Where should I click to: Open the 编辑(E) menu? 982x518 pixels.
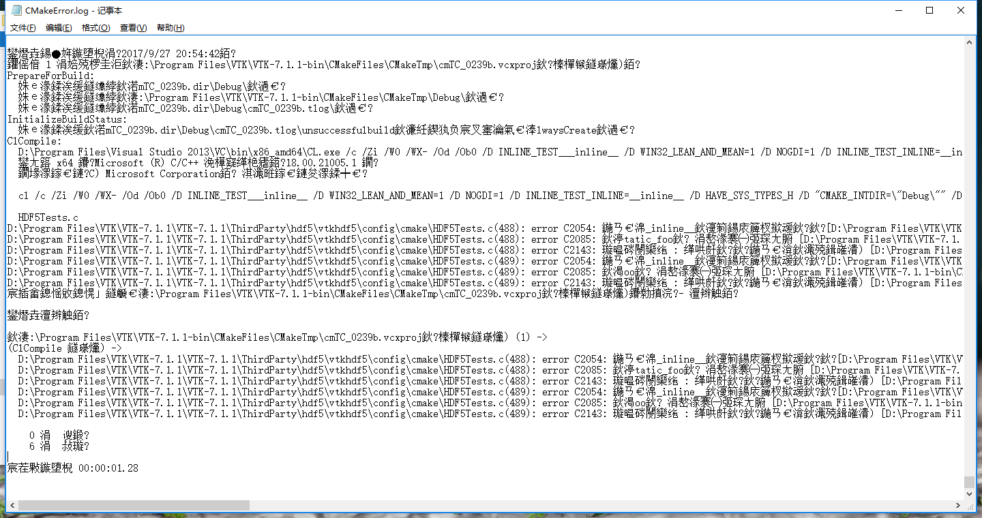point(59,28)
